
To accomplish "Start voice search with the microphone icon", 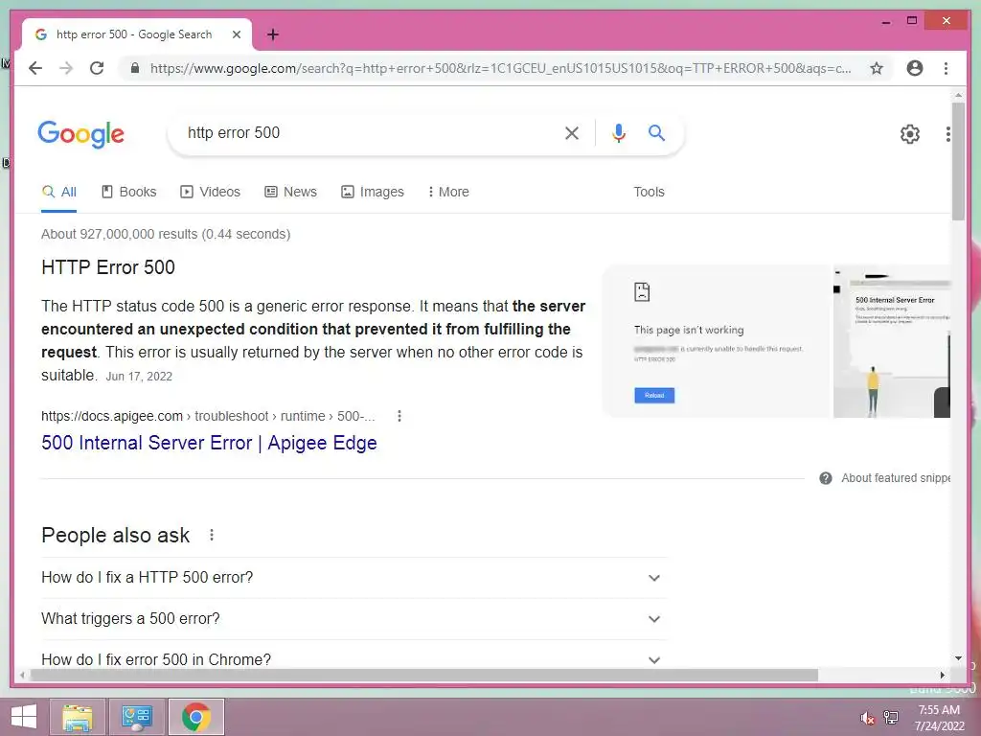I will [x=619, y=132].
